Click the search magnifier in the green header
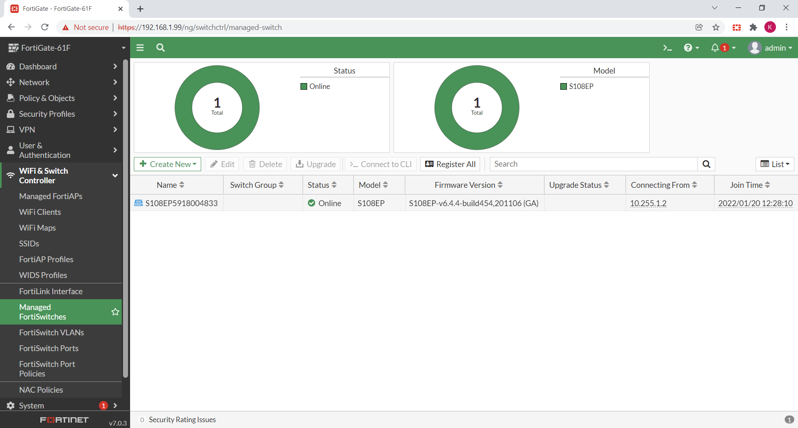Image resolution: width=798 pixels, height=428 pixels. coord(160,48)
